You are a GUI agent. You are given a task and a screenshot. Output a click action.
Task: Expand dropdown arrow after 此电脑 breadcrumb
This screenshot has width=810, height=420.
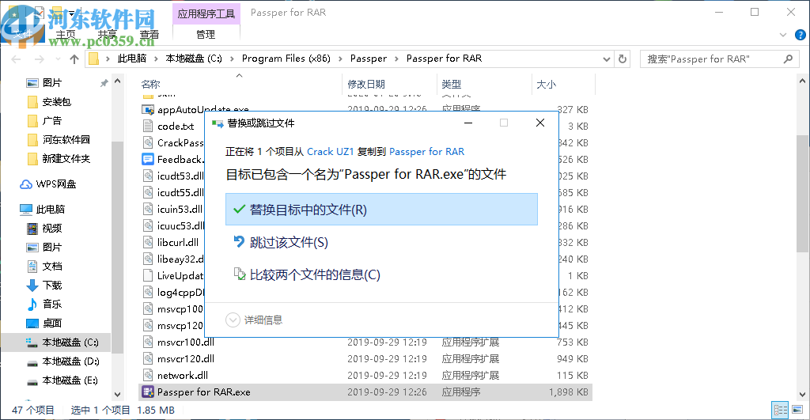pyautogui.click(x=156, y=59)
